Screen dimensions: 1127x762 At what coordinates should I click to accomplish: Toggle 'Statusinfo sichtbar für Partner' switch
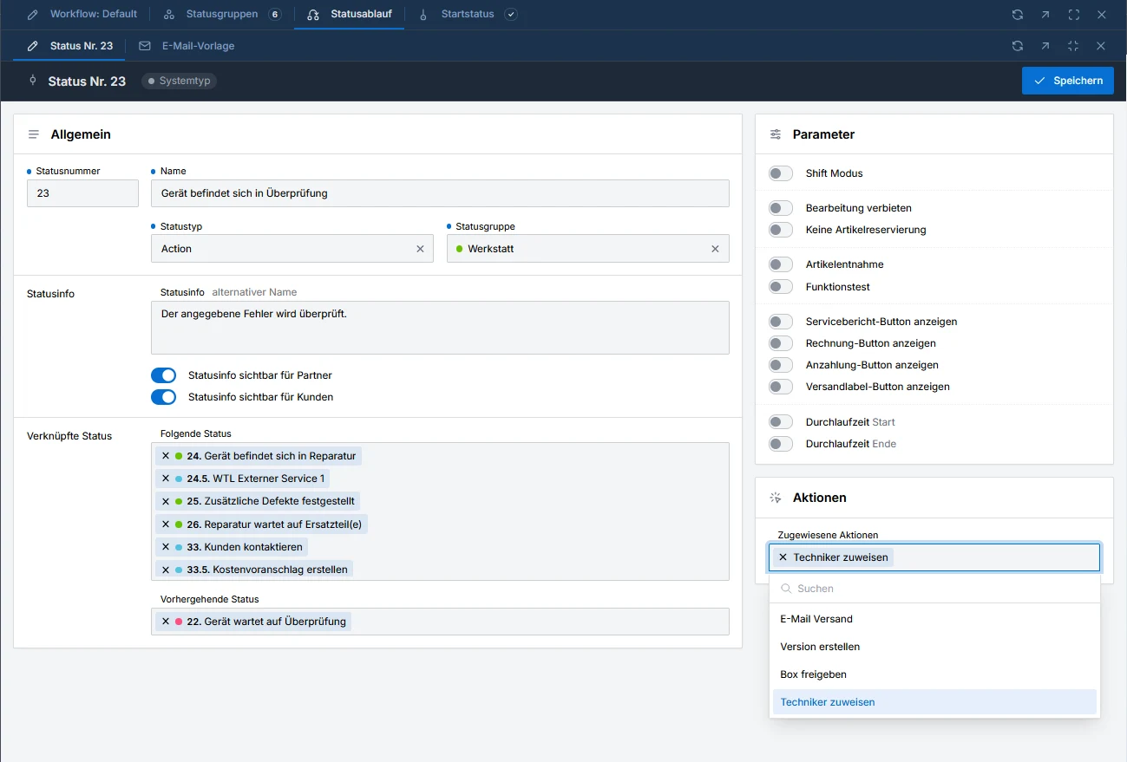(x=163, y=375)
